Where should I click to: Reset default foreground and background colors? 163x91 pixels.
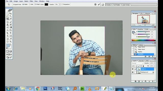click(7, 48)
